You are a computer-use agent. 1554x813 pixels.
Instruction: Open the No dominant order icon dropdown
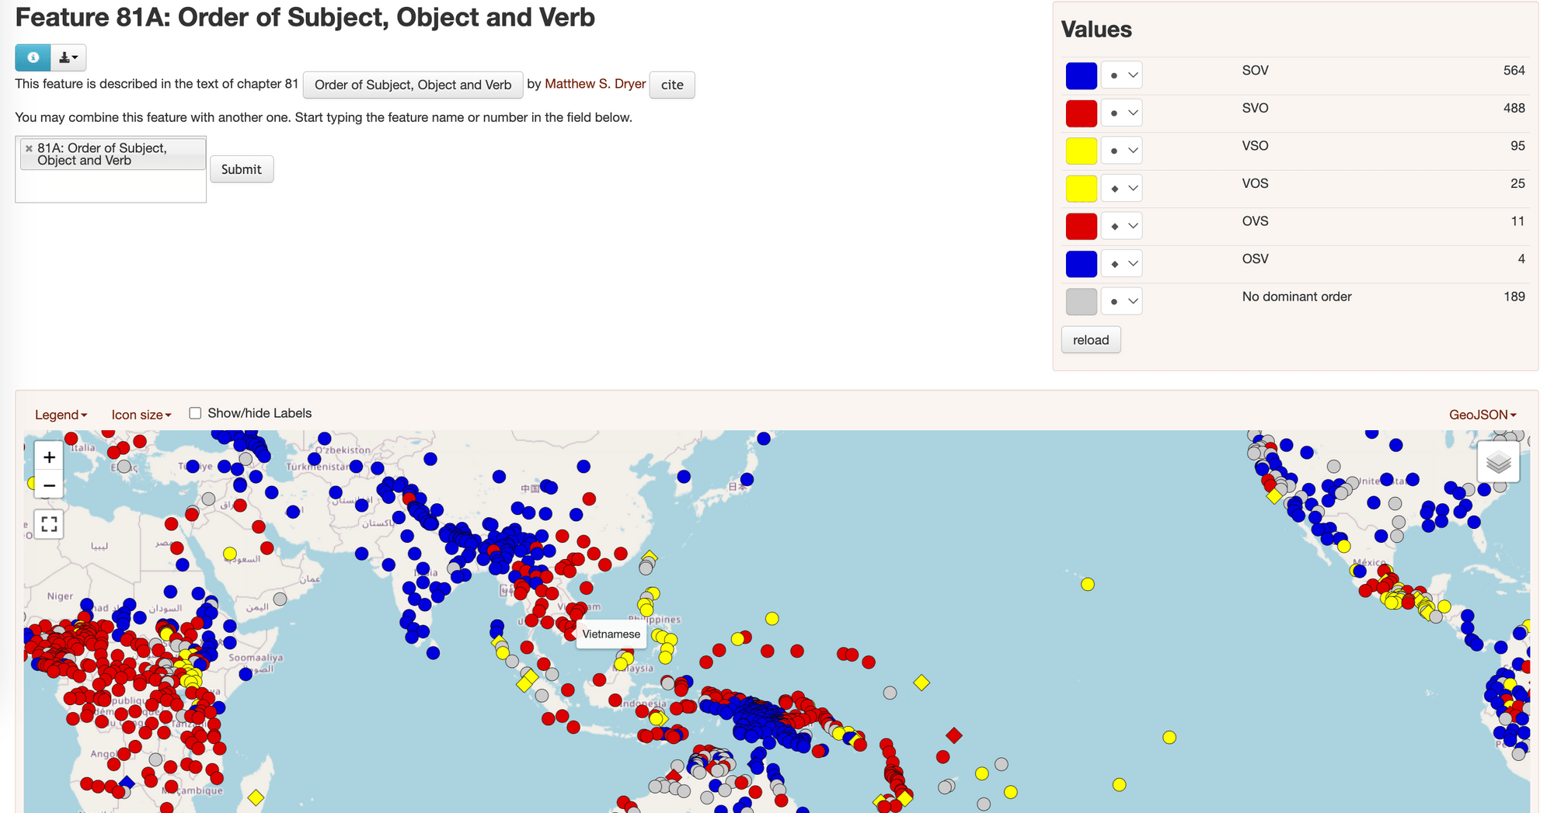[1121, 301]
